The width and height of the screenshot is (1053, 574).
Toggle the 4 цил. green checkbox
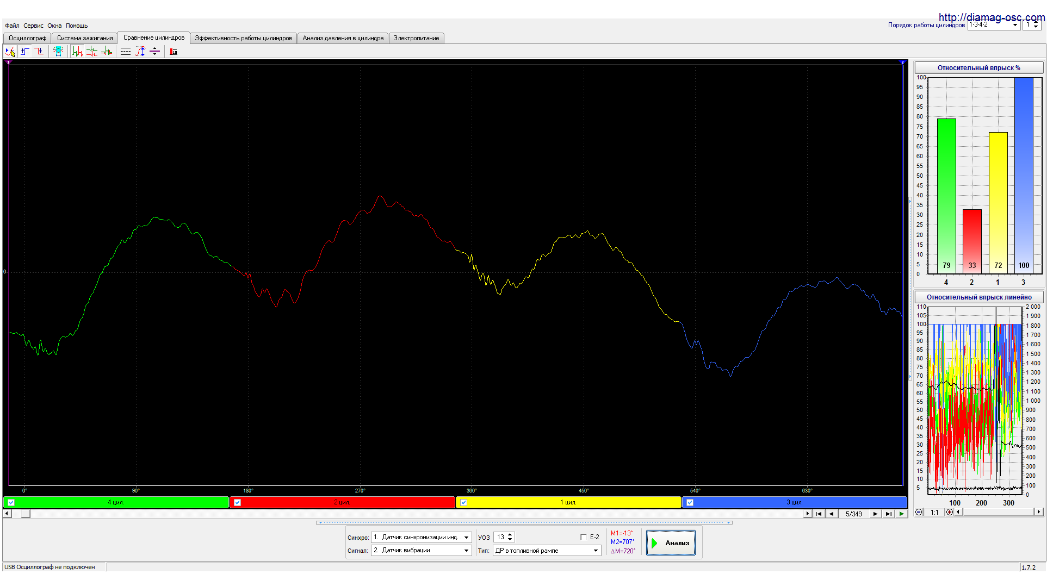click(11, 502)
